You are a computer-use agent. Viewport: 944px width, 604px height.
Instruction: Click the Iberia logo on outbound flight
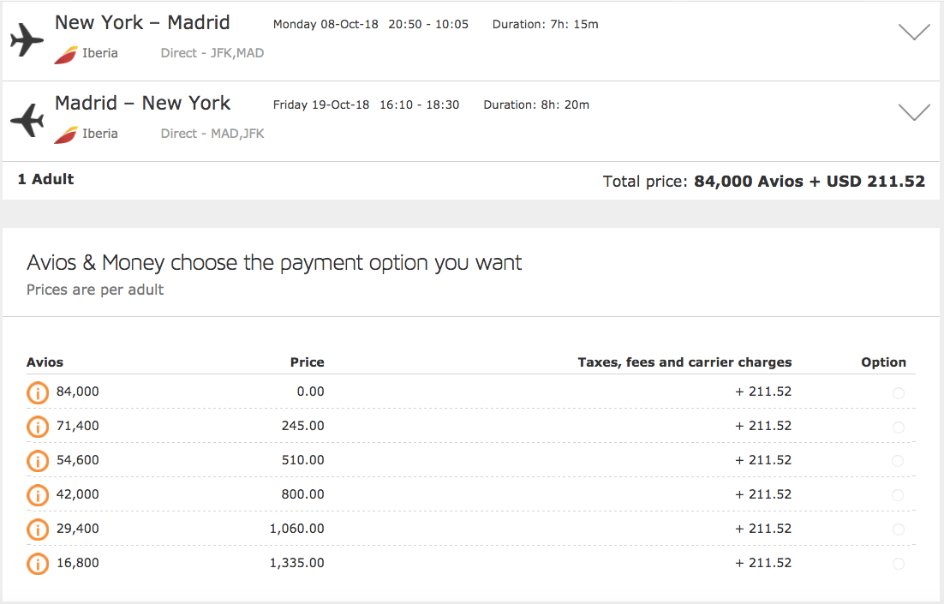coord(66,54)
